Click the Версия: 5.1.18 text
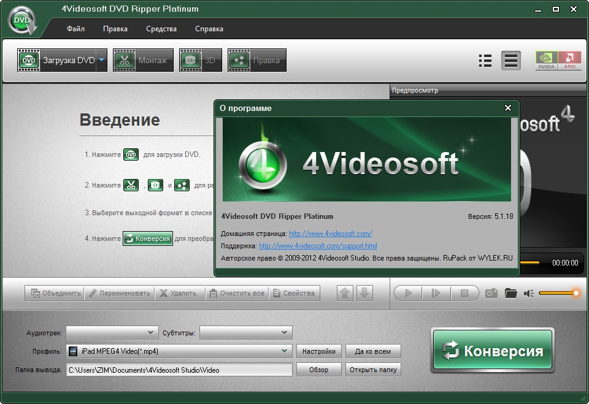This screenshot has height=404, width=589. (x=491, y=216)
